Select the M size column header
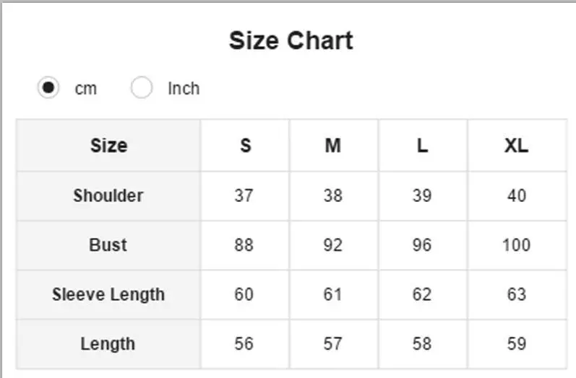Screen dimensions: 576x378 coord(332,146)
